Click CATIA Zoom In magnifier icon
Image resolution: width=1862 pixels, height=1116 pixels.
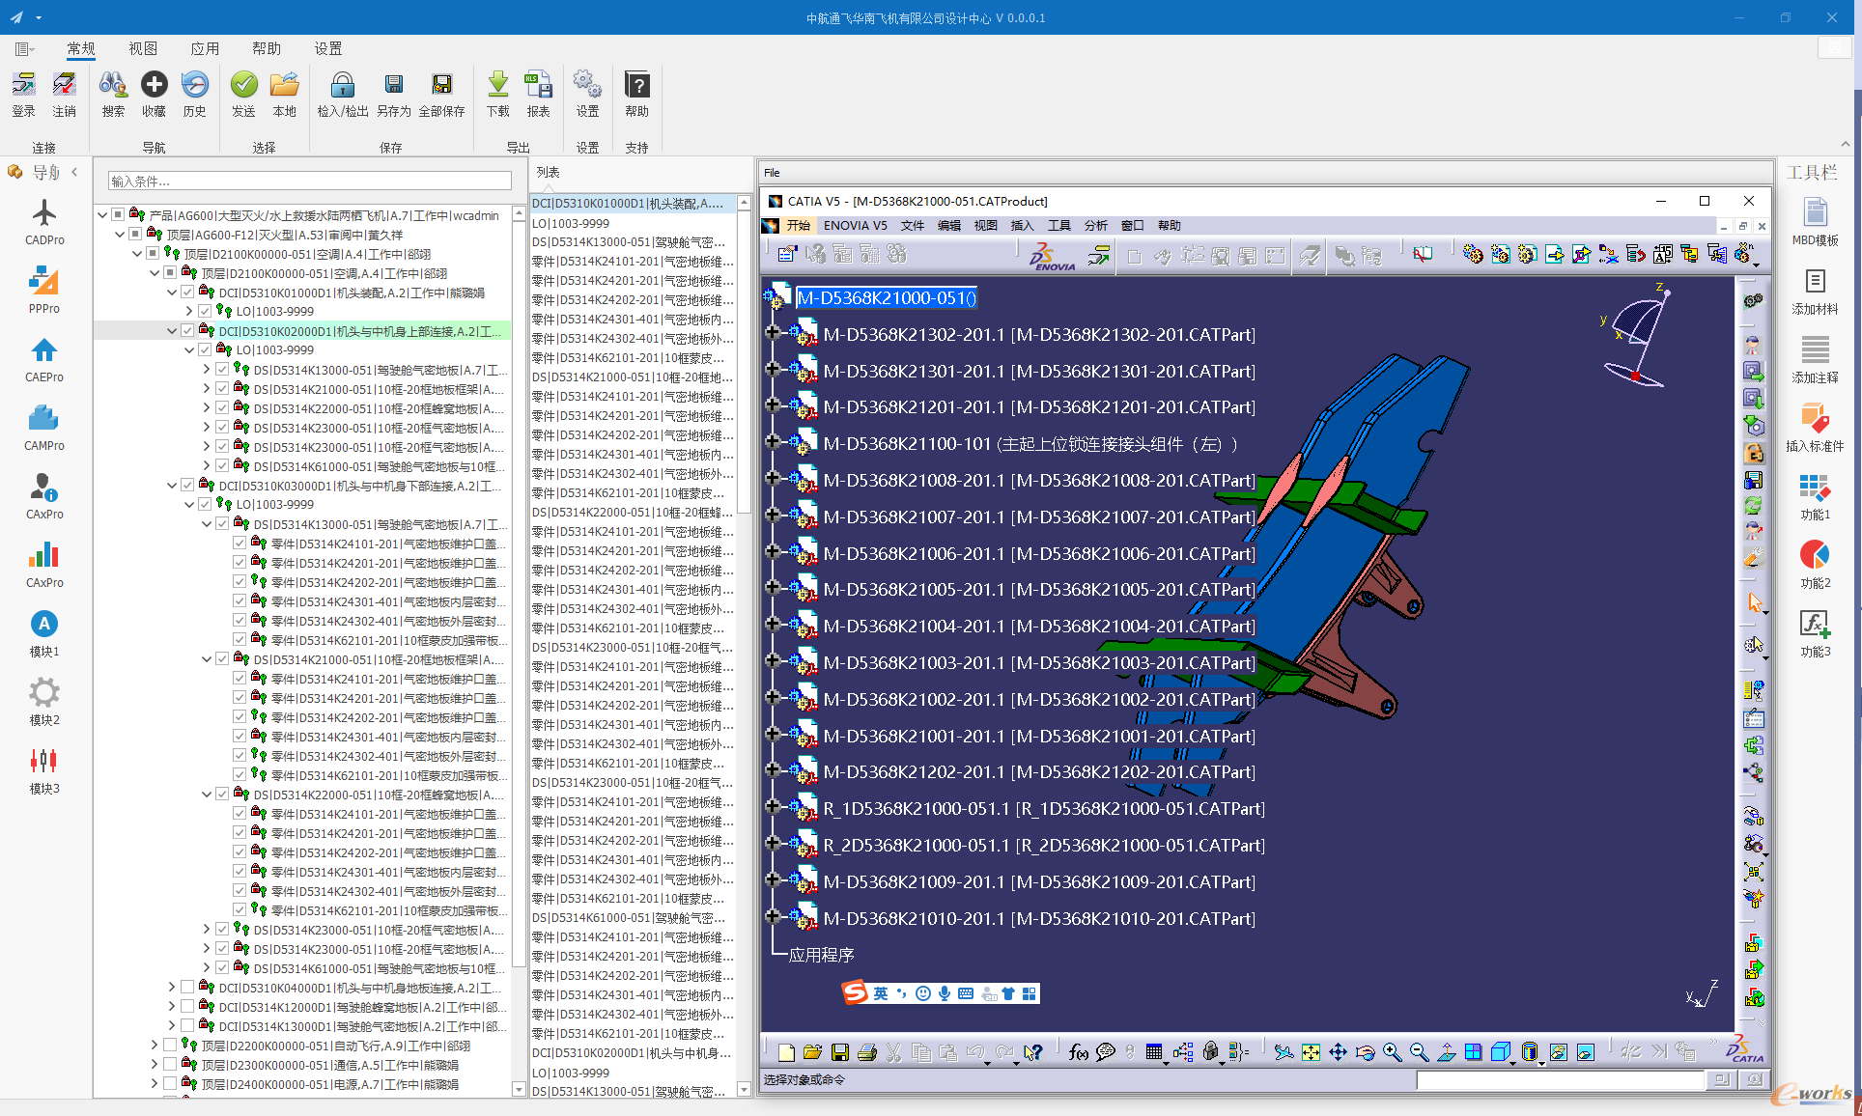[x=1392, y=1052]
